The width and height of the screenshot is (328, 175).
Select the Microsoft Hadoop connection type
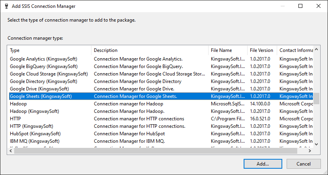click(x=19, y=104)
